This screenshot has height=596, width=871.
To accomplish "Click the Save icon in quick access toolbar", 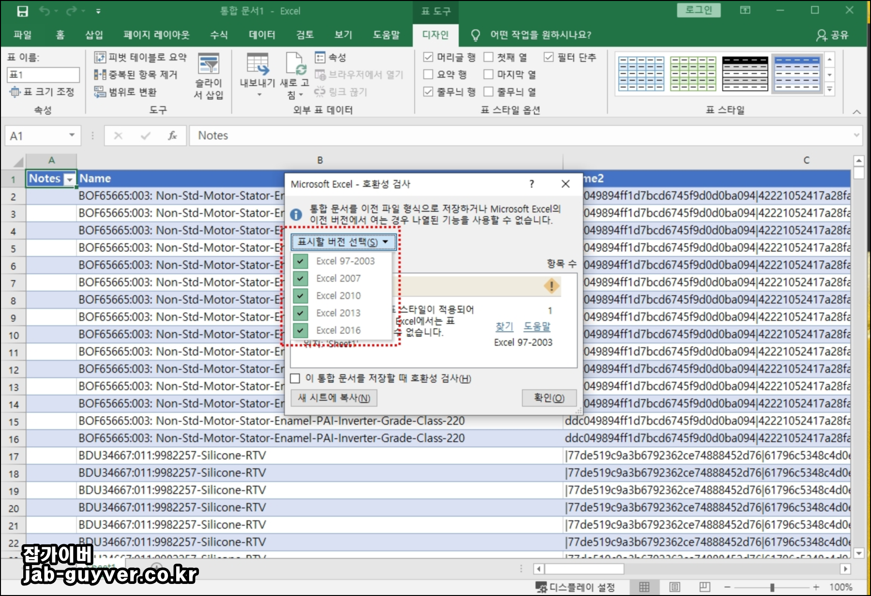I will click(x=22, y=11).
